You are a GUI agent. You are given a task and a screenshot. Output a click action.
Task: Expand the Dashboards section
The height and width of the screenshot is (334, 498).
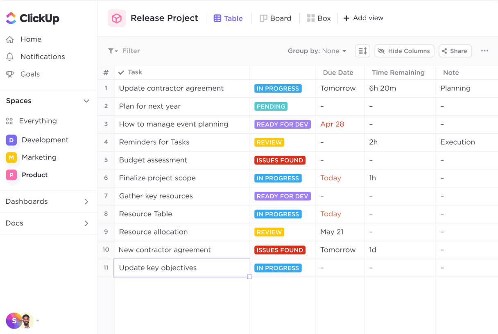[86, 202]
